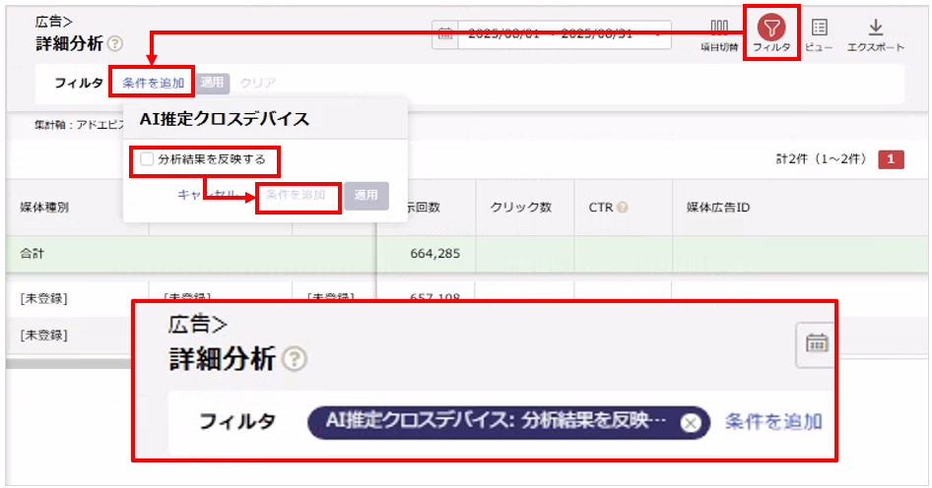Remove the AI推定クロスデバイス filter chip with X
Viewport: 932px width, 488px height.
pos(691,422)
